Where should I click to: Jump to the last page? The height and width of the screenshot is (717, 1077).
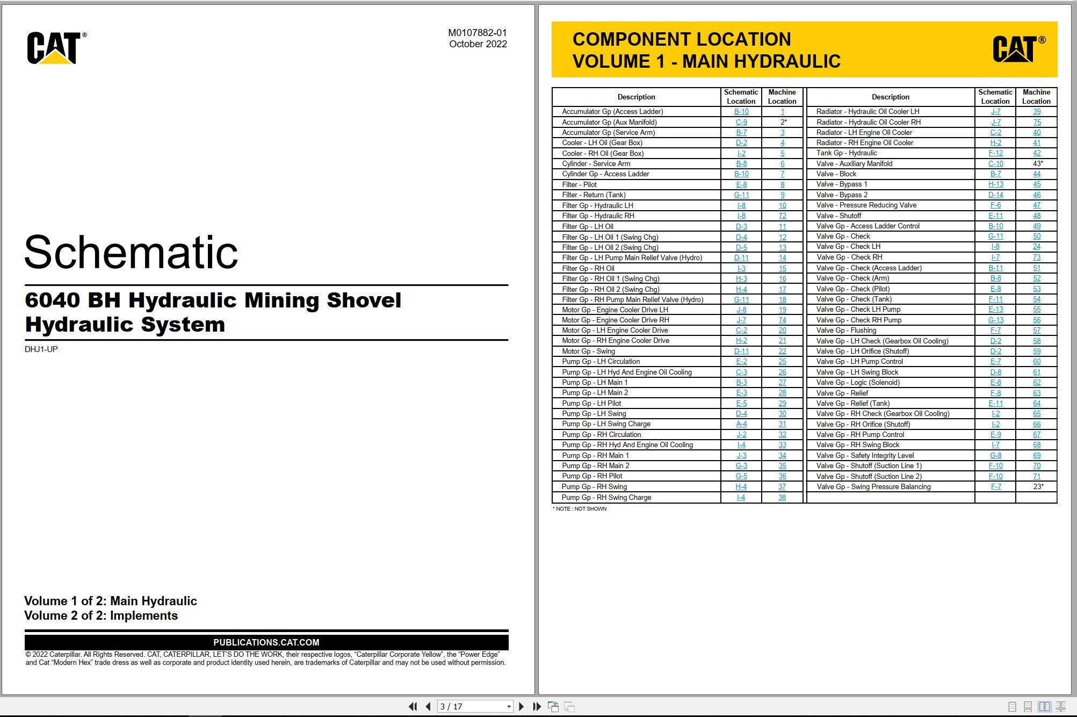(537, 706)
